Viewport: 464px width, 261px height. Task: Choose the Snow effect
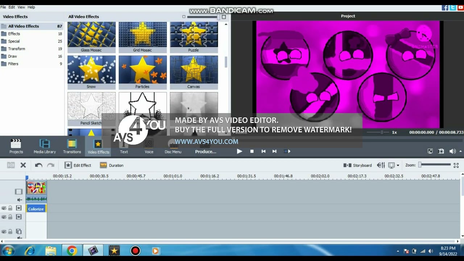91,72
